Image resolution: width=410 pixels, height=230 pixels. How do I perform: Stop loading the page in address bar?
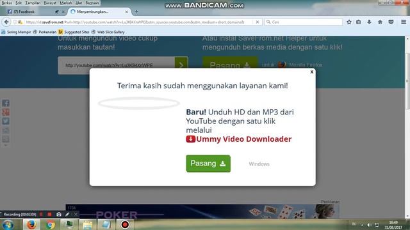point(258,22)
